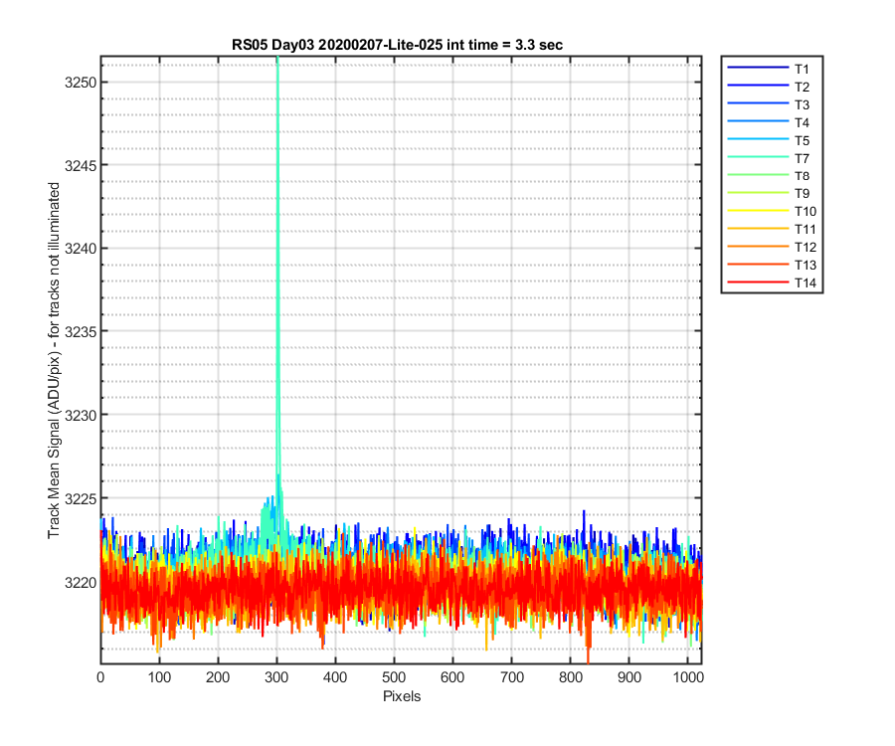Click the 100 x-axis tick label

coord(159,677)
